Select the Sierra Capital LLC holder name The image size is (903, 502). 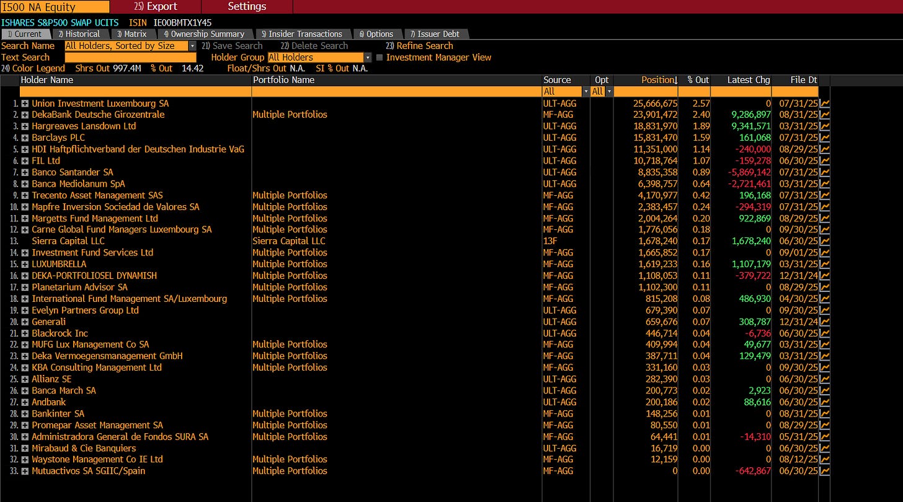68,241
